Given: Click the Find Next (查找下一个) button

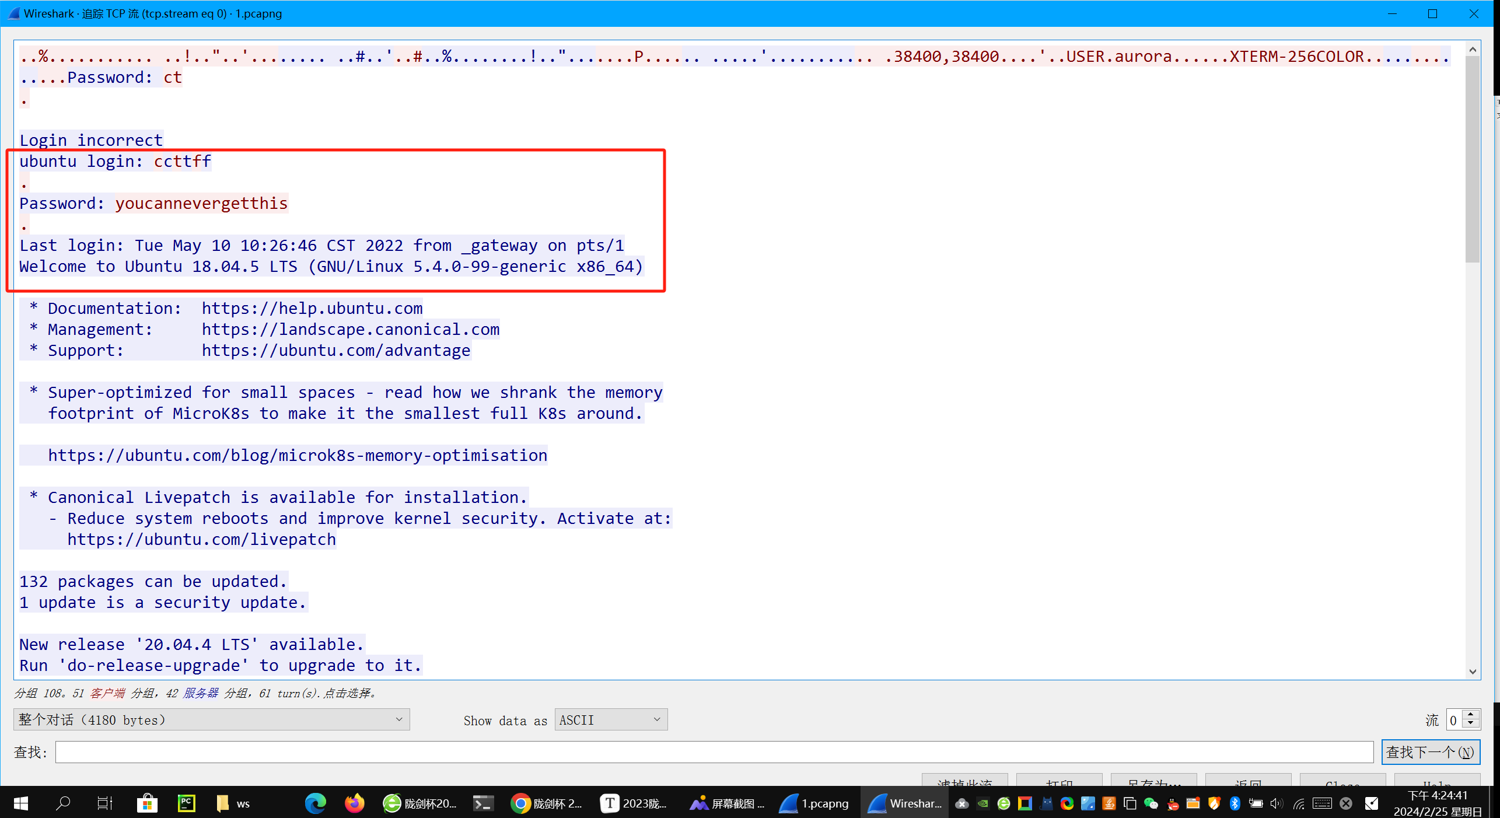Looking at the screenshot, I should (1430, 752).
